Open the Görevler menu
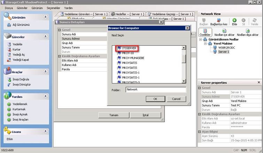 [x=22, y=8]
